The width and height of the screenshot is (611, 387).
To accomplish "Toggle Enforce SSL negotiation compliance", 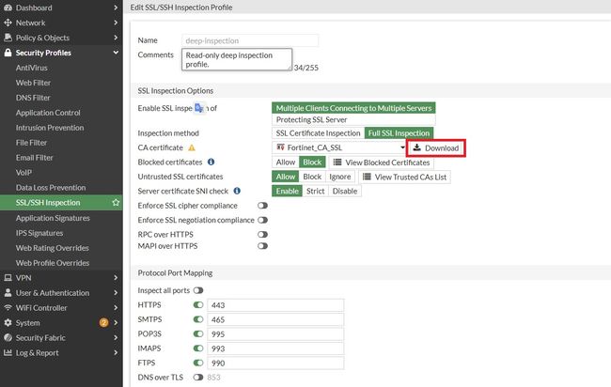I will [x=262, y=220].
